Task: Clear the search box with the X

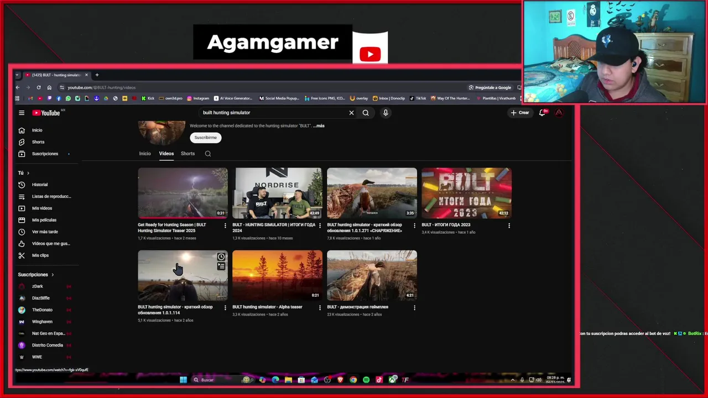Action: pos(351,113)
